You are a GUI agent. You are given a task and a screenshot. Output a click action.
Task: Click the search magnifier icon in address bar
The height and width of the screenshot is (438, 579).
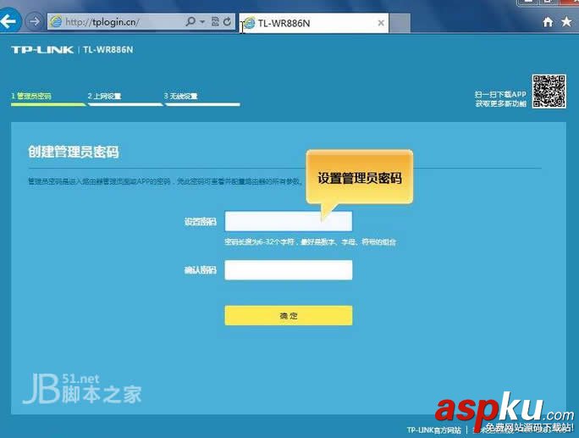(x=190, y=21)
